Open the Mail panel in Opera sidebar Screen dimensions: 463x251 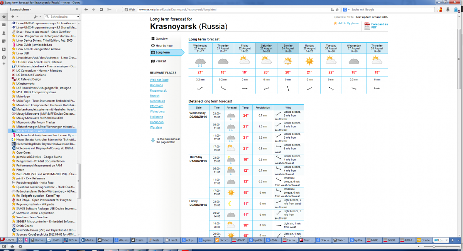(4, 25)
